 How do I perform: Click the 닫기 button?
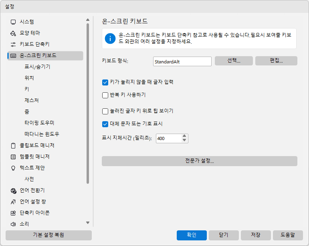[224, 235]
